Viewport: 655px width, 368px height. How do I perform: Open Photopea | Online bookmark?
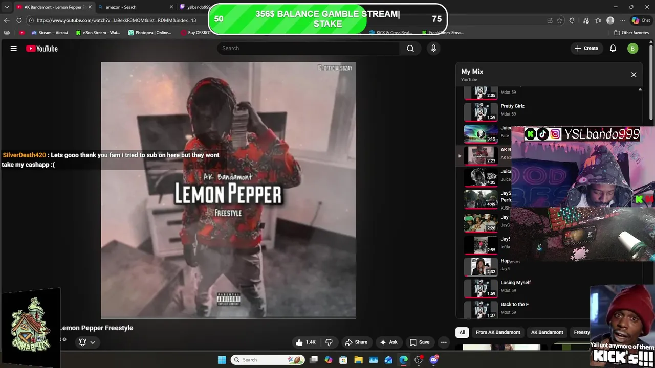pyautogui.click(x=150, y=33)
